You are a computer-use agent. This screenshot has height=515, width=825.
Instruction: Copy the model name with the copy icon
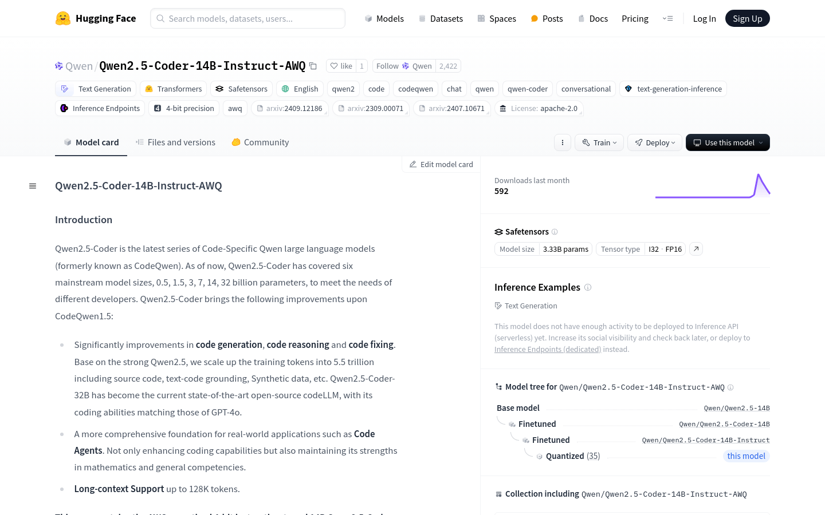(313, 66)
